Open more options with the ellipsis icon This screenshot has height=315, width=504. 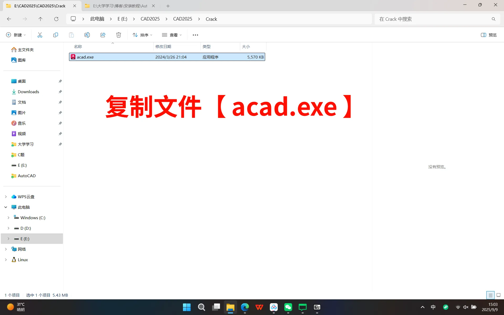[195, 35]
